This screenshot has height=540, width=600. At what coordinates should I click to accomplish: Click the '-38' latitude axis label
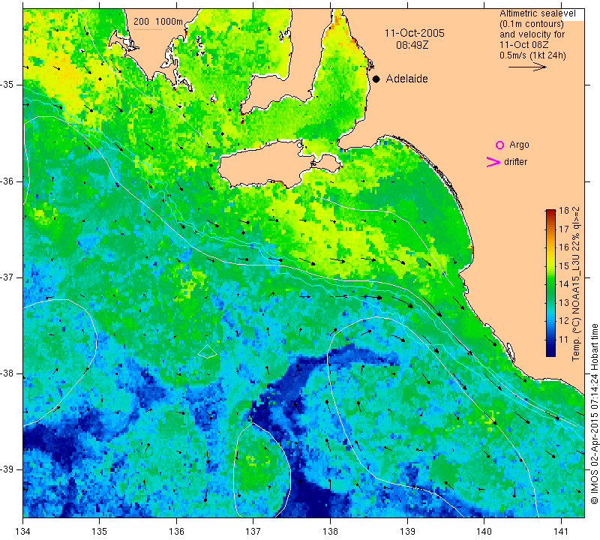point(7,373)
